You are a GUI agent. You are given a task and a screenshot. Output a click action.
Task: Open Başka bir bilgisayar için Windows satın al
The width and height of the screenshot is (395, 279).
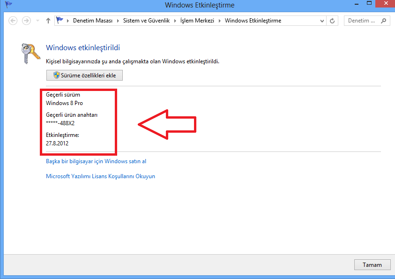click(96, 161)
